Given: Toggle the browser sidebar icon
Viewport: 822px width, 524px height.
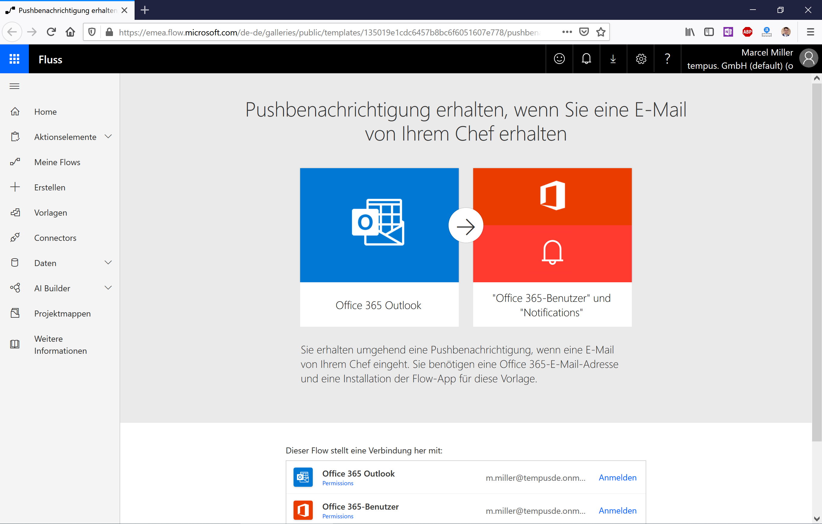Looking at the screenshot, I should tap(709, 32).
